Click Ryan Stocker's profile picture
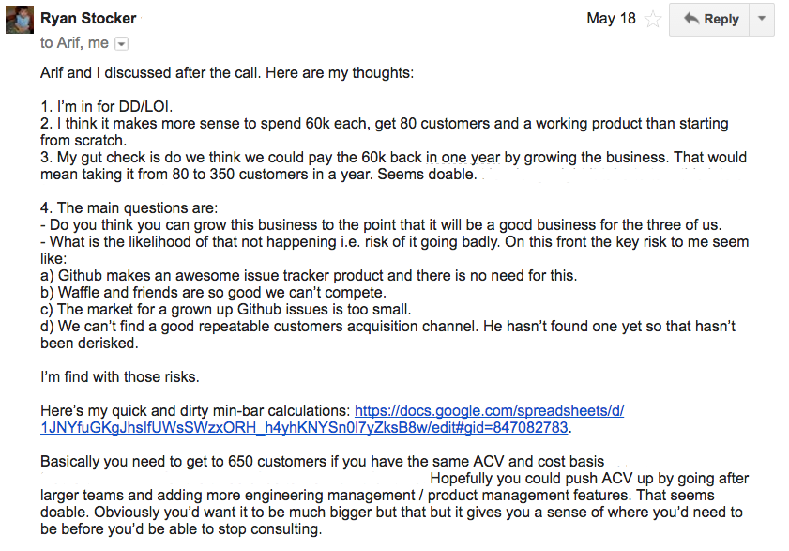 coord(20,20)
